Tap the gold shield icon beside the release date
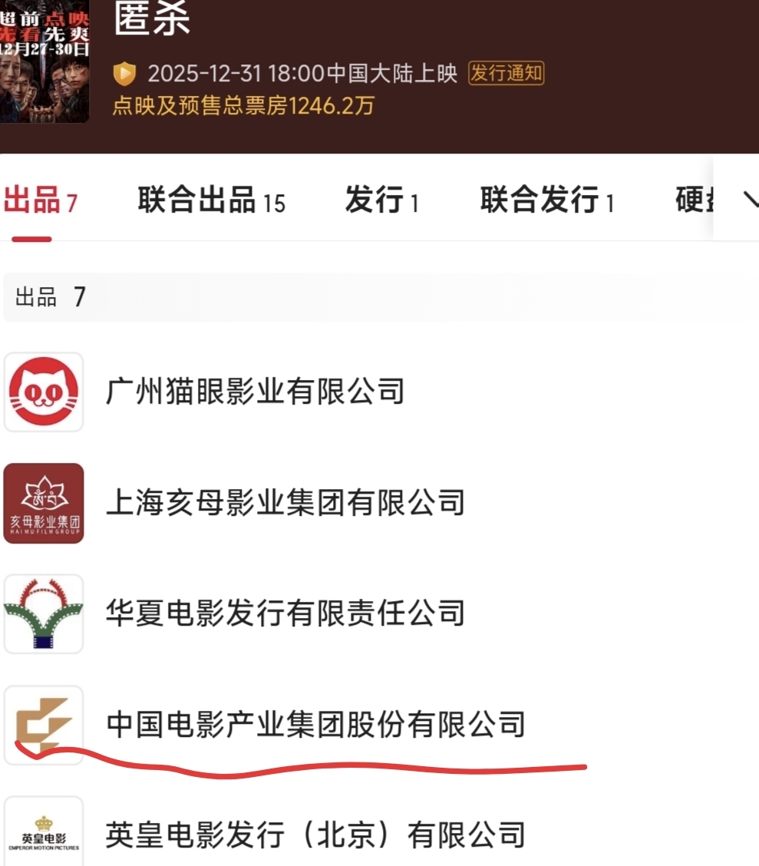This screenshot has width=759, height=866. (125, 74)
